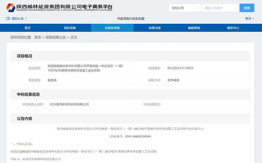262x163 pixels.
Task: Open the 服务中心 navigation tab
Action: tap(233, 28)
